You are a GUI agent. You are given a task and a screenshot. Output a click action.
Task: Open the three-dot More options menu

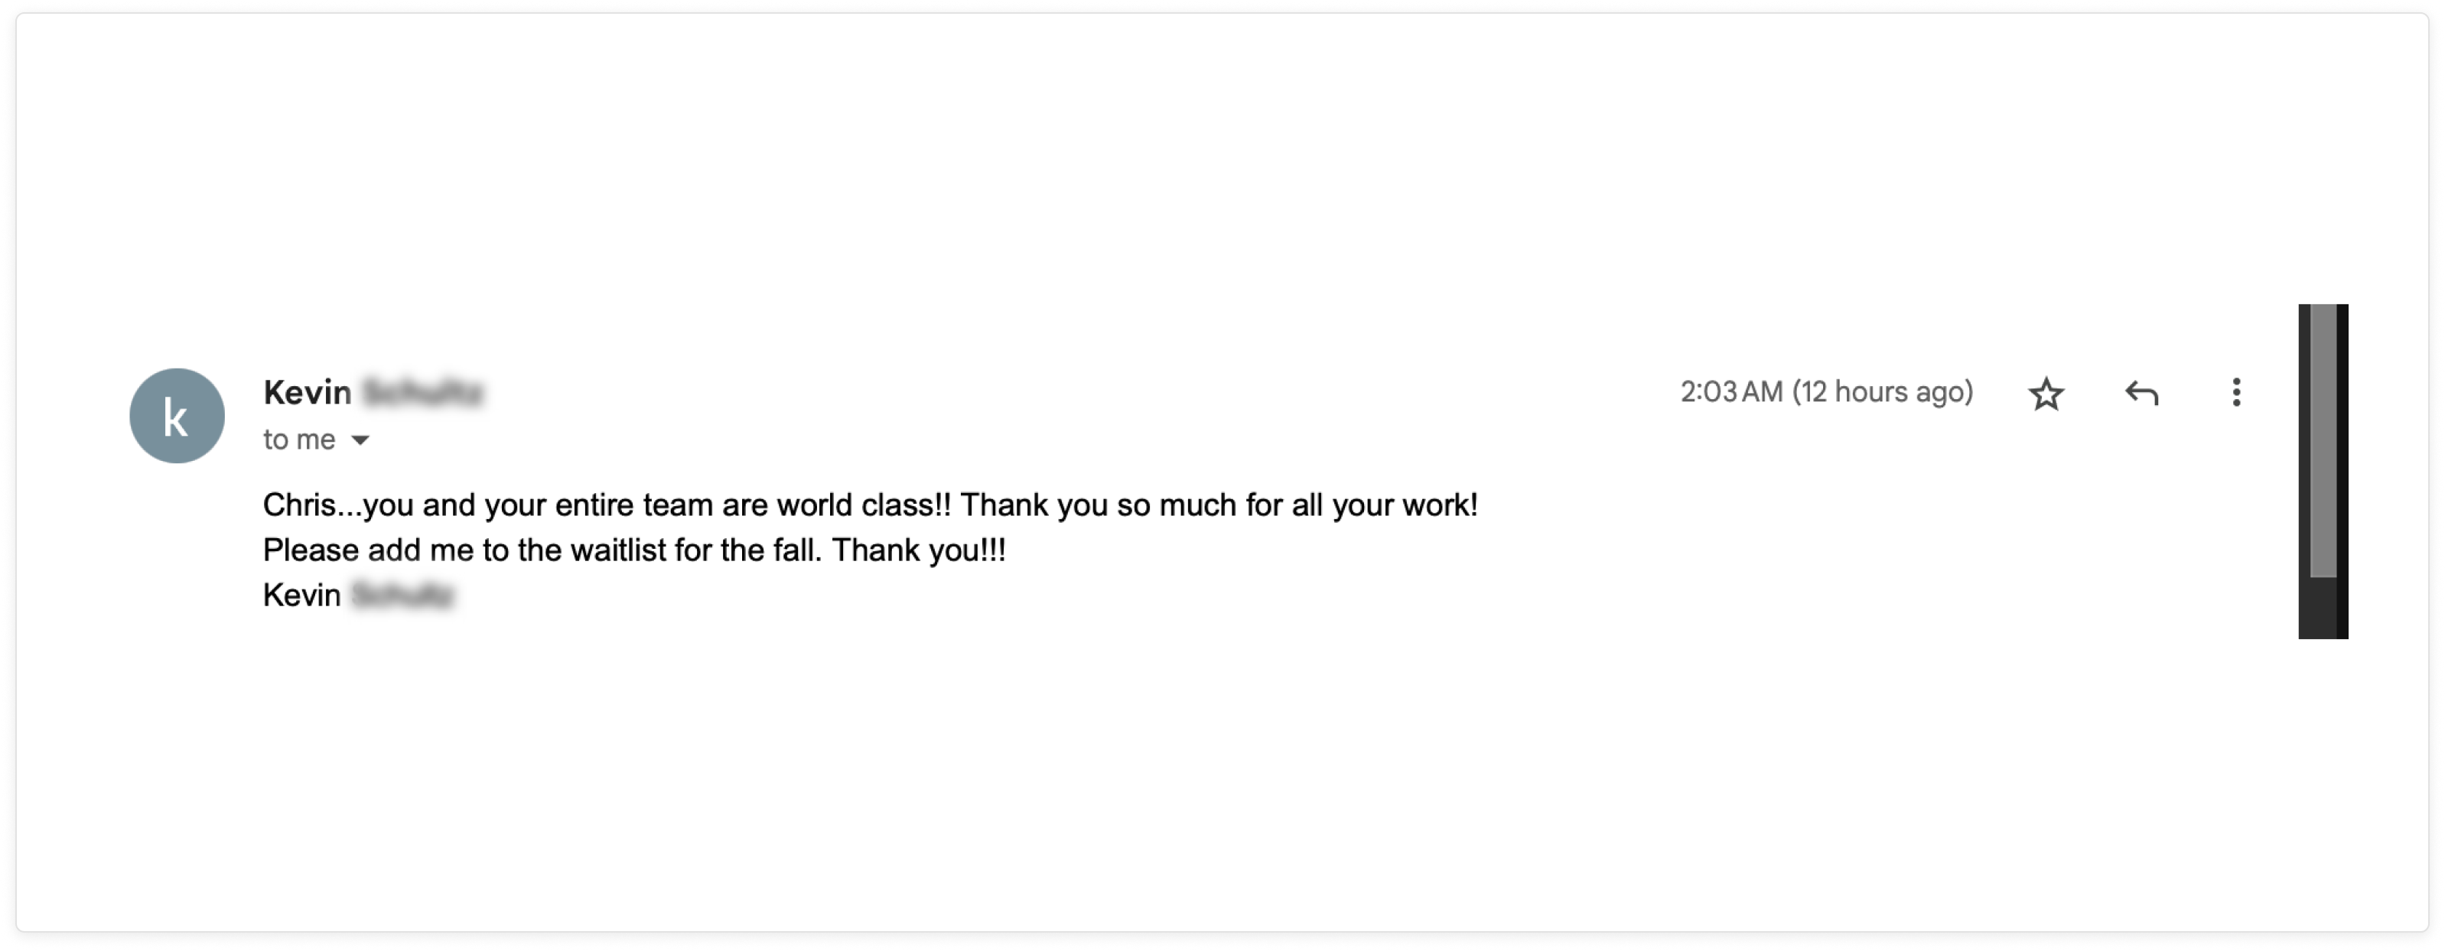pos(2236,391)
